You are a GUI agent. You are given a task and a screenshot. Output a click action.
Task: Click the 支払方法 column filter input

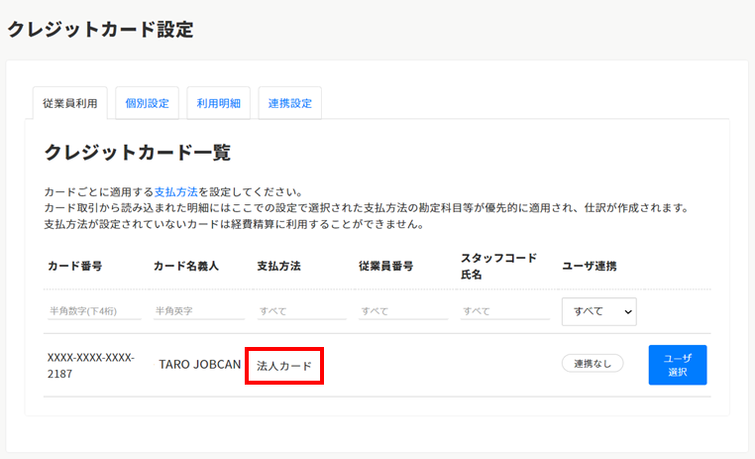302,311
